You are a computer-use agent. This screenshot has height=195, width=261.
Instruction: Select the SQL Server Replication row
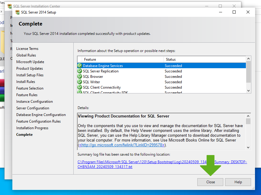121,71
